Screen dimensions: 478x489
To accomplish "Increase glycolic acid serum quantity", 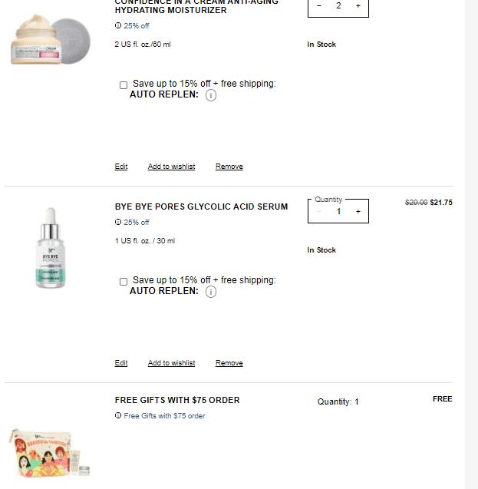I will pyautogui.click(x=358, y=211).
